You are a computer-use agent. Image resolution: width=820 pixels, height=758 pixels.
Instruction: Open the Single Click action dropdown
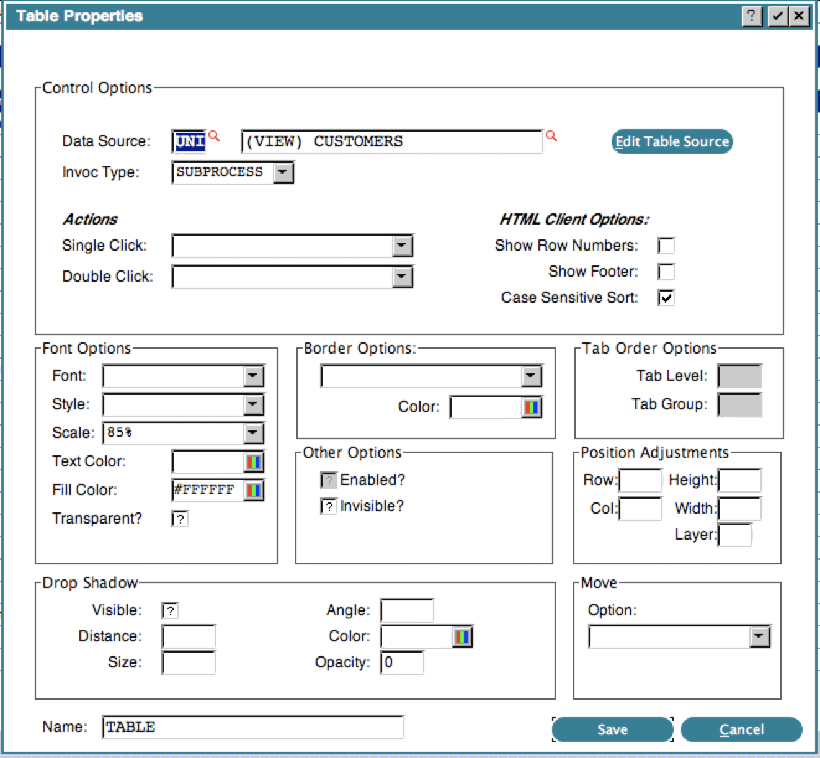coord(402,246)
